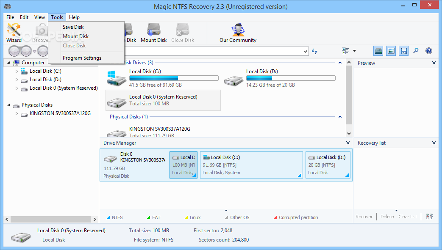Select Local Disk (C:) 91.69 GB partition block

click(x=251, y=165)
